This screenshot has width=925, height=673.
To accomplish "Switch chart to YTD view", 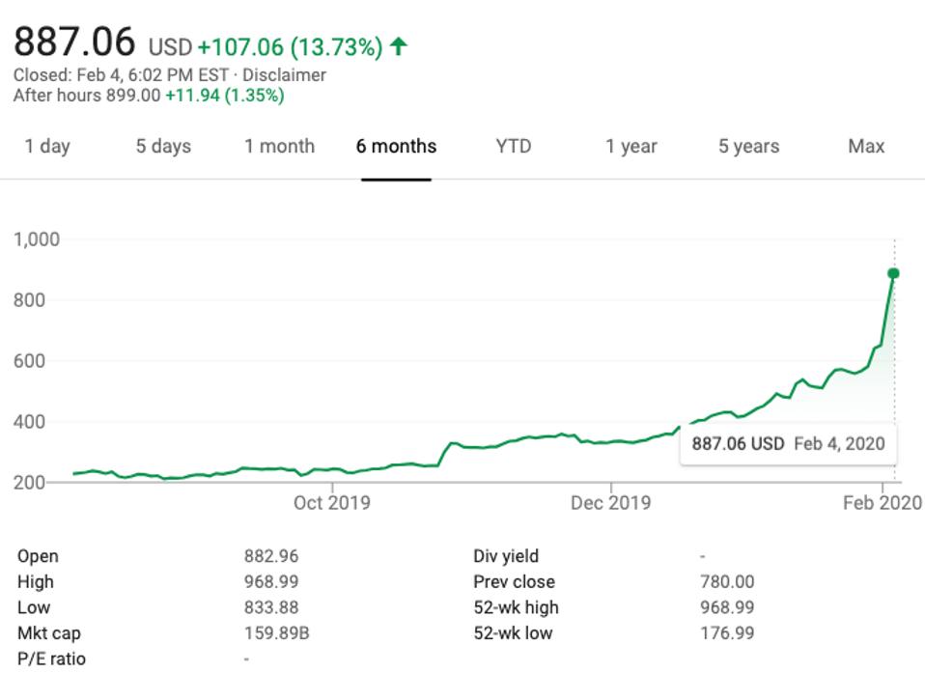I will 514,147.
